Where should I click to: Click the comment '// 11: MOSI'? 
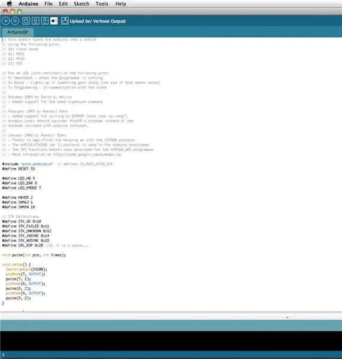coord(13,54)
